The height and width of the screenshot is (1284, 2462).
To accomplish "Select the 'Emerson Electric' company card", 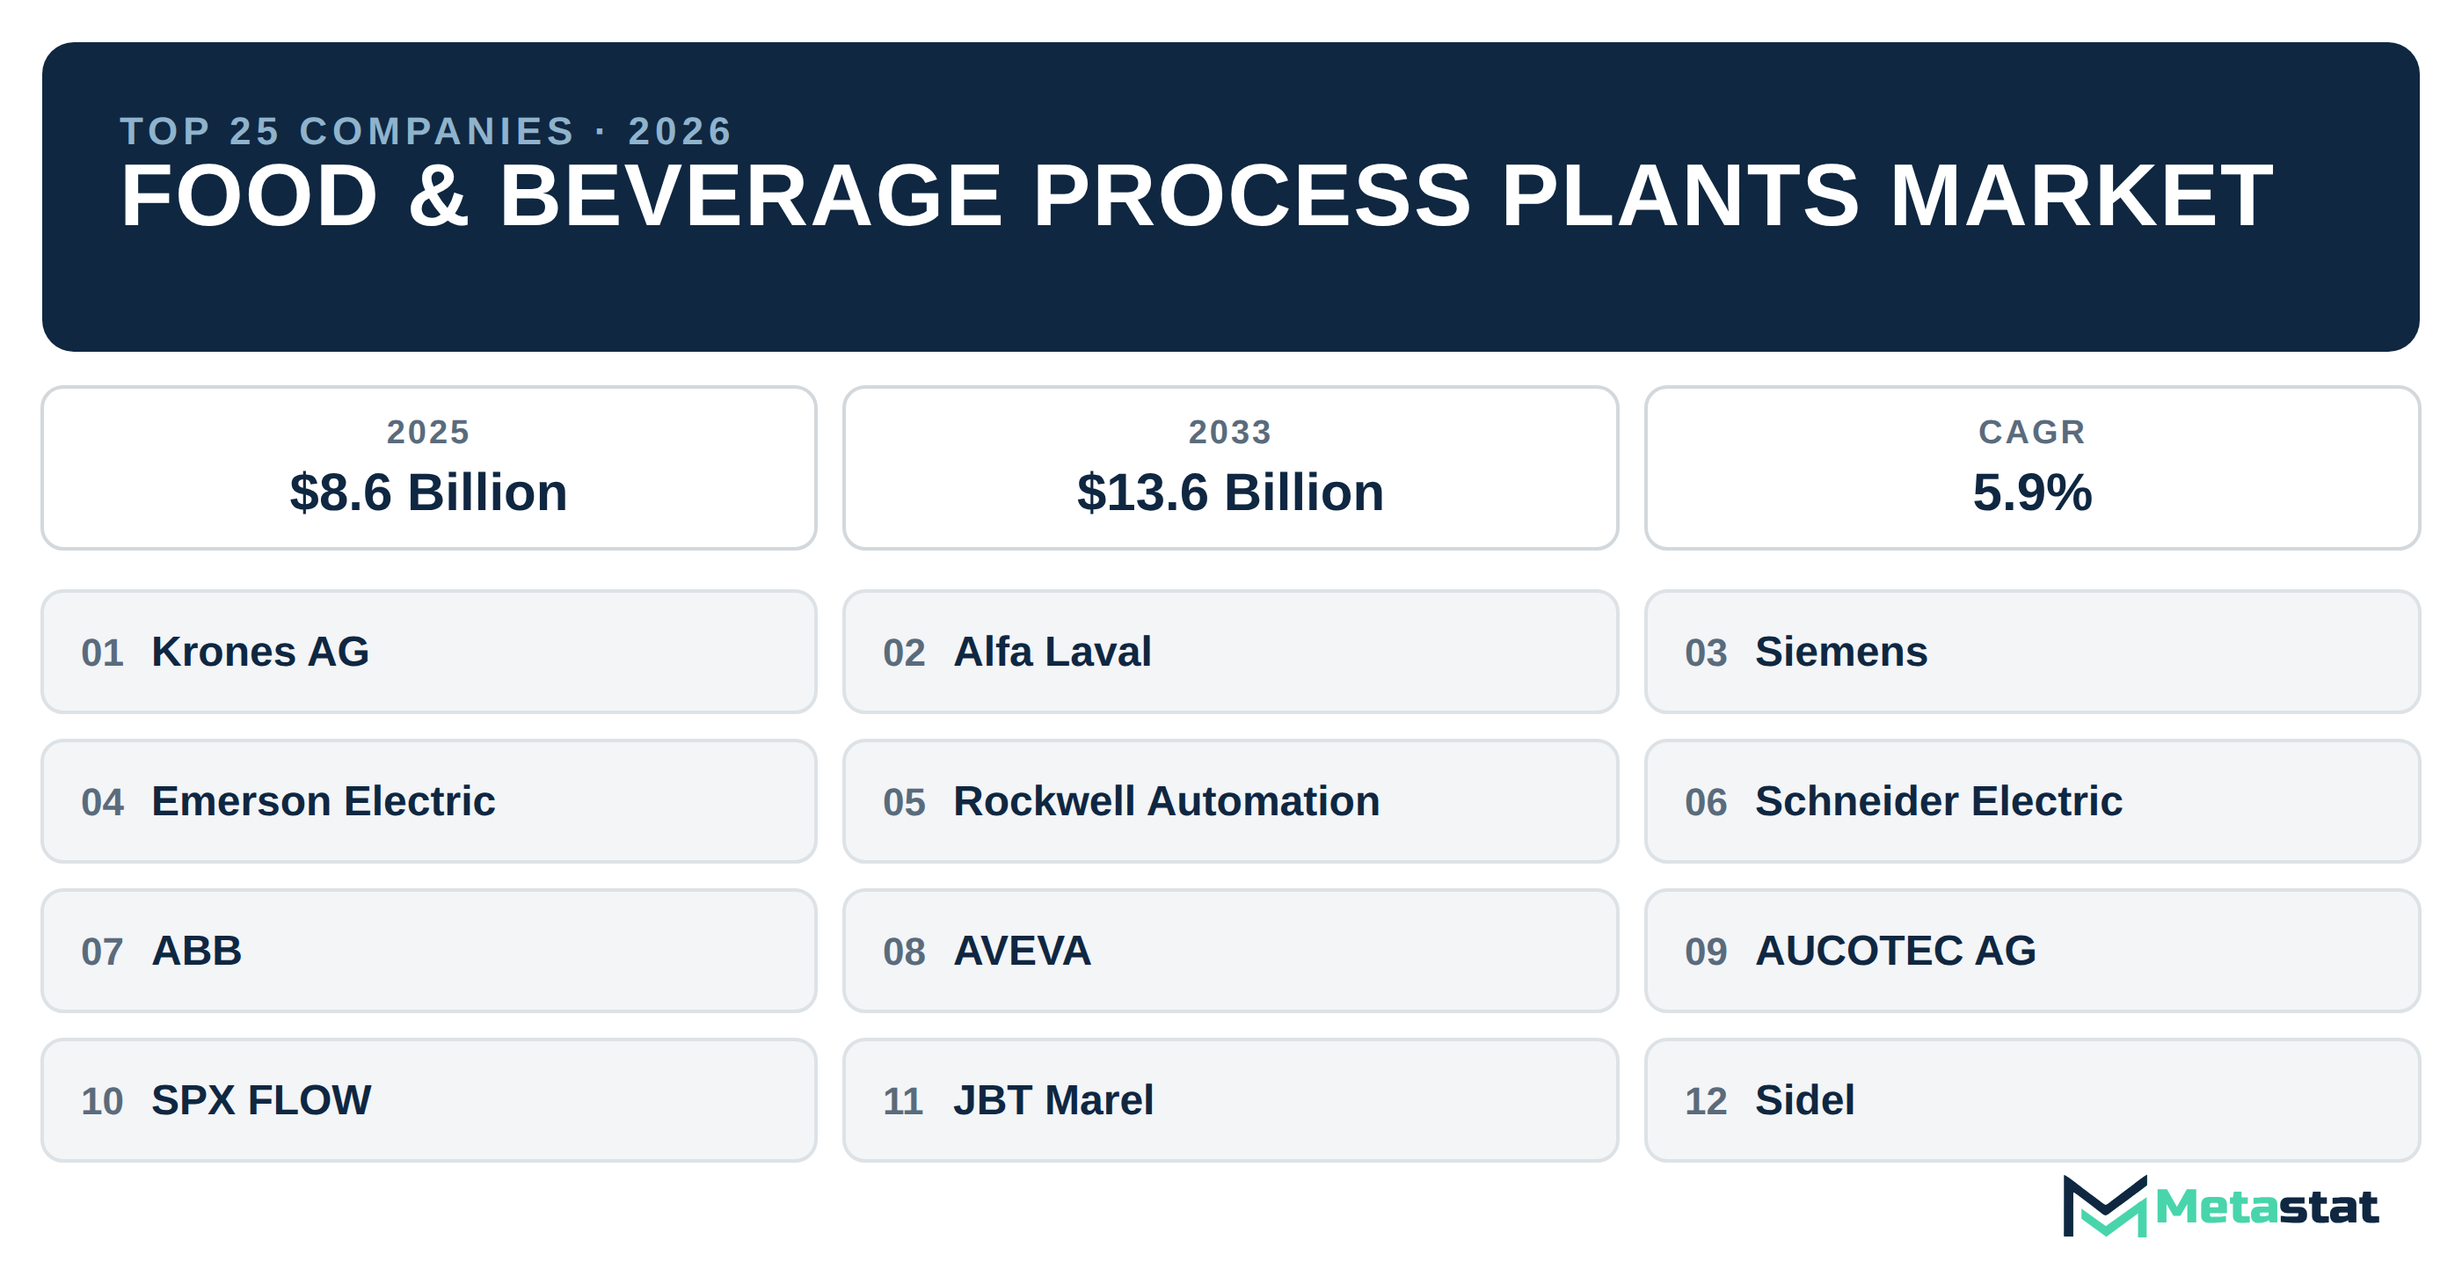I will [x=429, y=801].
